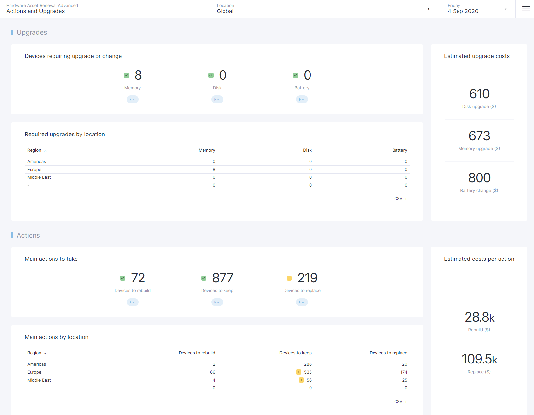Export required upgrades by location as CSV
The height and width of the screenshot is (415, 534).
click(400, 199)
